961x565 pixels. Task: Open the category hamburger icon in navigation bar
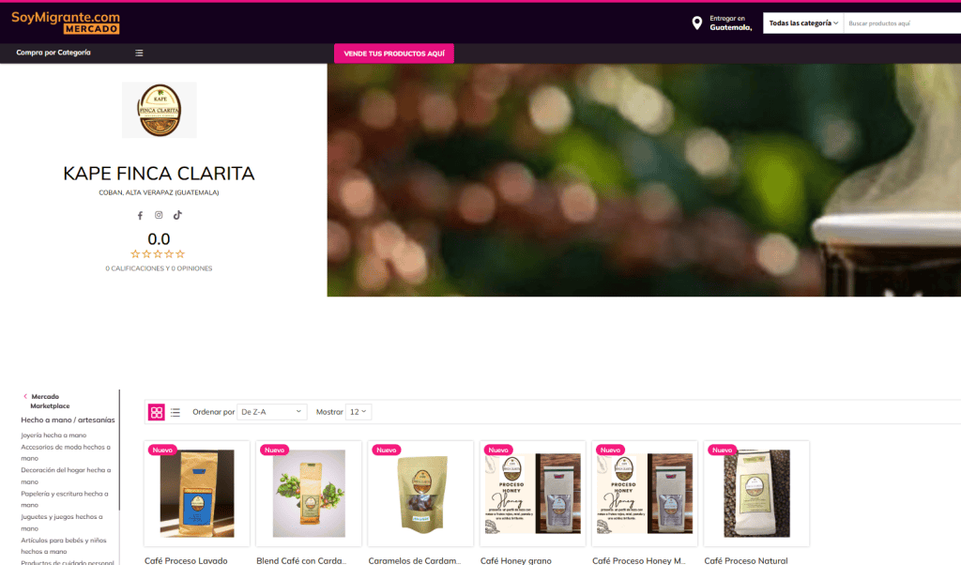point(139,53)
